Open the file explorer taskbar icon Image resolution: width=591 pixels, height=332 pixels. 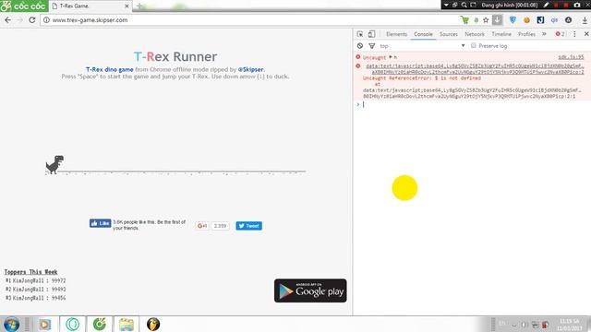pyautogui.click(x=127, y=325)
